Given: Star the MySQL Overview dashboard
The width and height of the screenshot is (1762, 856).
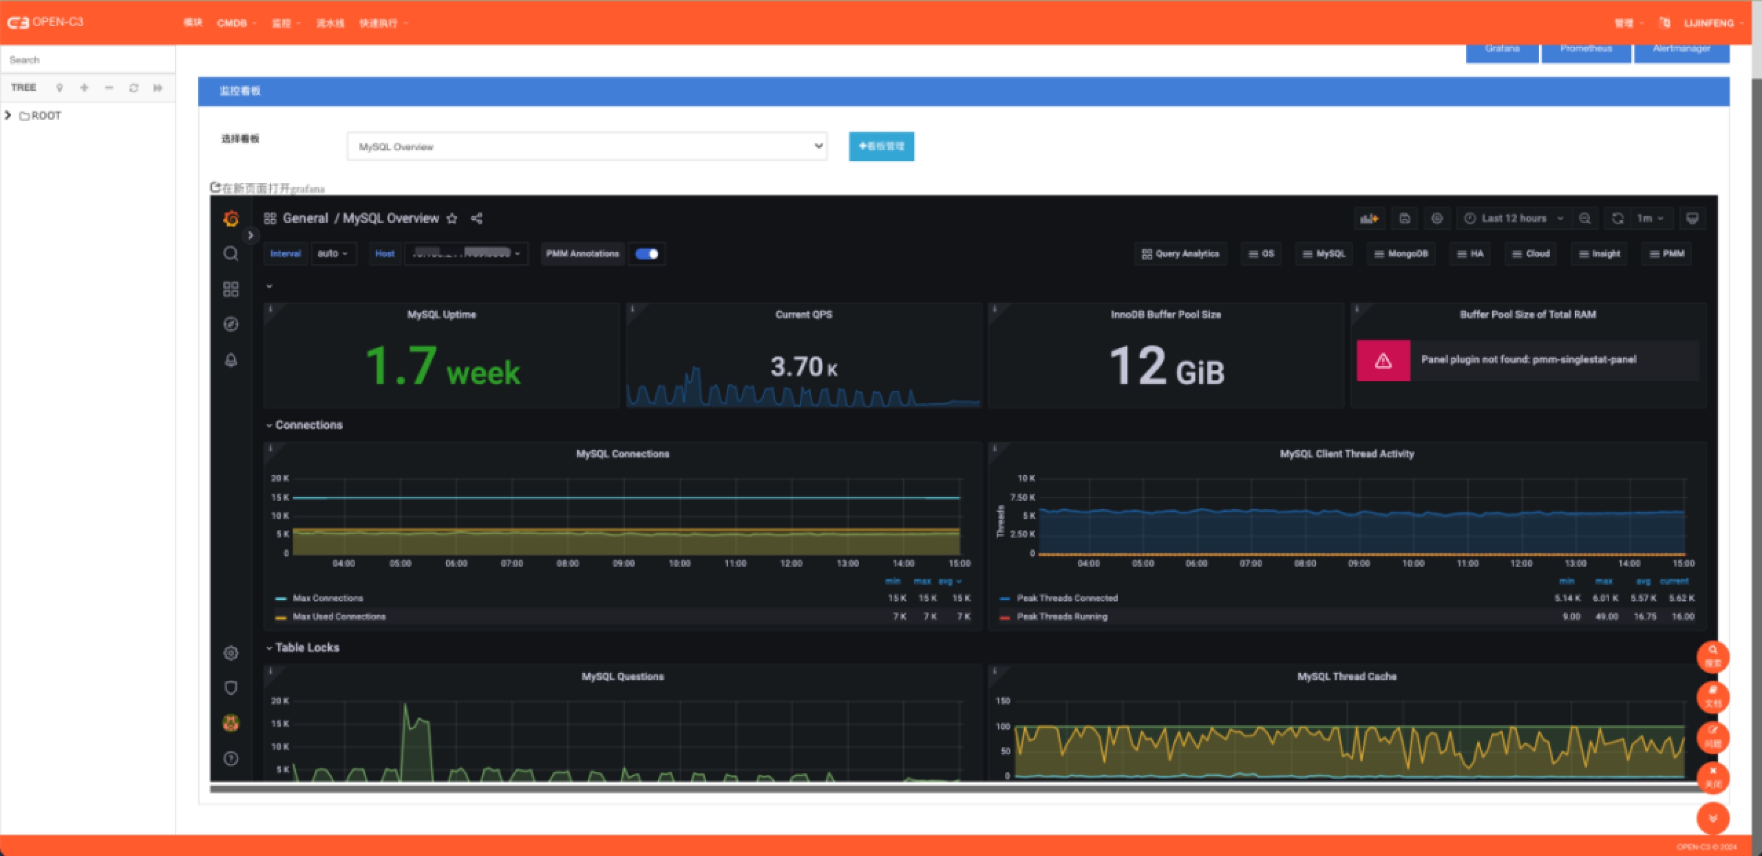Looking at the screenshot, I should point(452,219).
